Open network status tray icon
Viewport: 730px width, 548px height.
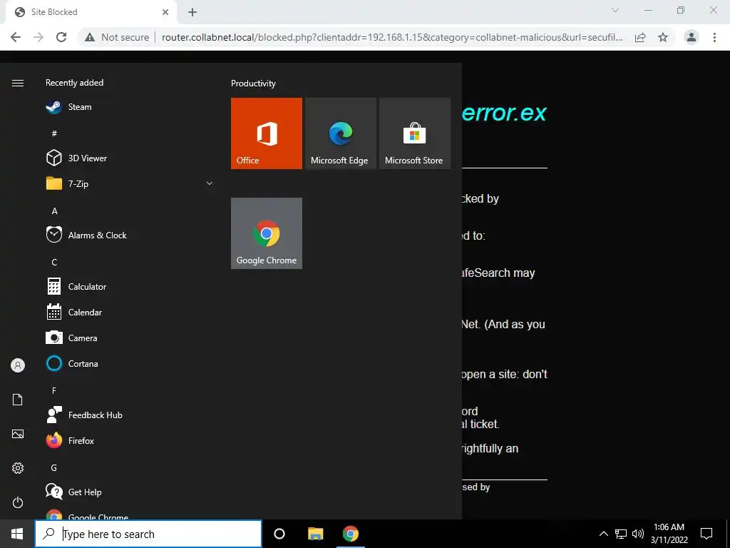(x=621, y=534)
